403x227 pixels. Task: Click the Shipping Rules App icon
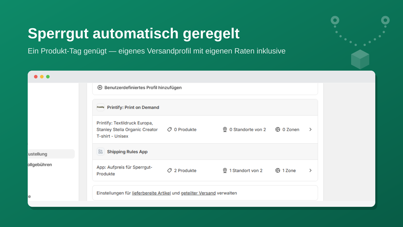(100, 152)
